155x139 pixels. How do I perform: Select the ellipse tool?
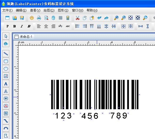click(x=6, y=69)
